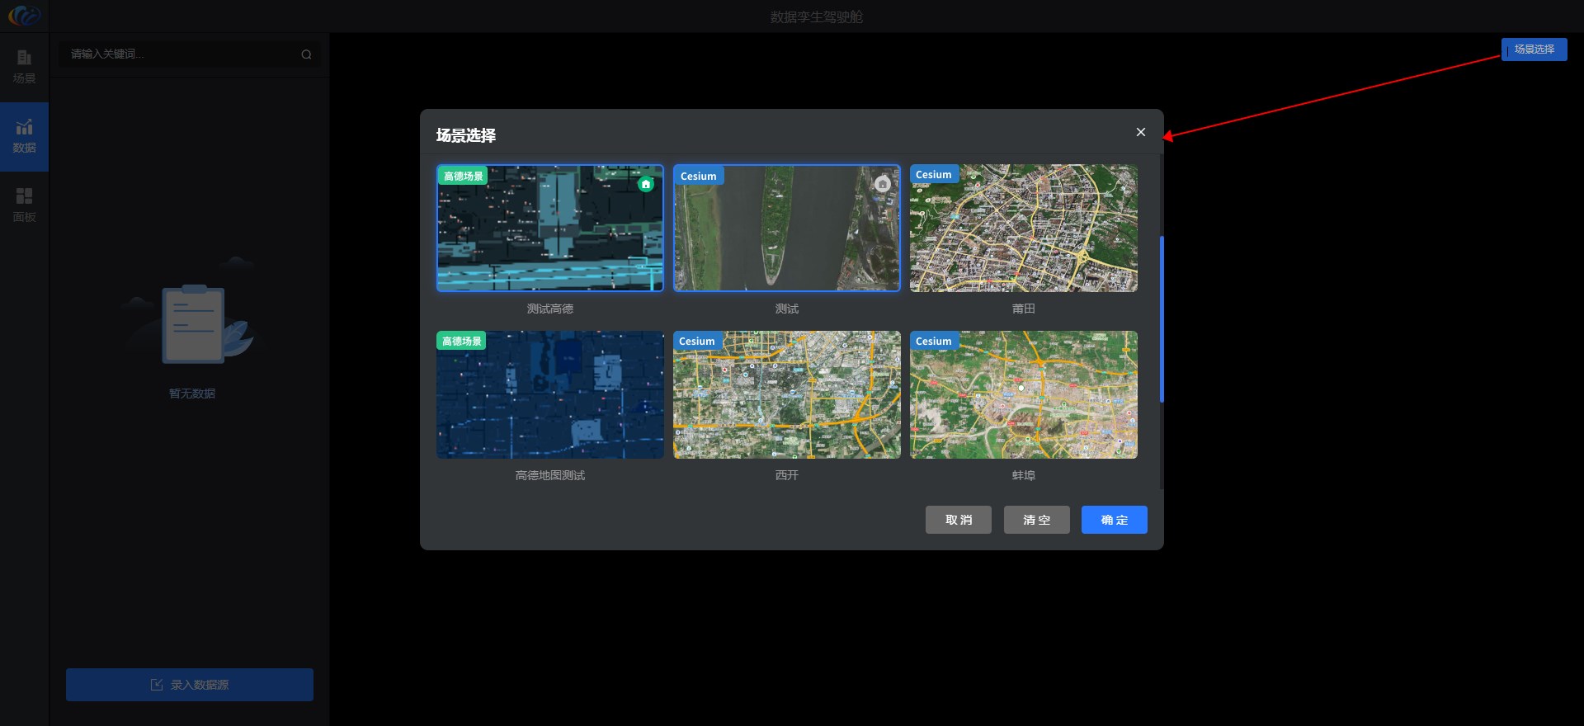The image size is (1584, 726).
Task: Open the 面板 sidebar section
Action: click(x=24, y=205)
